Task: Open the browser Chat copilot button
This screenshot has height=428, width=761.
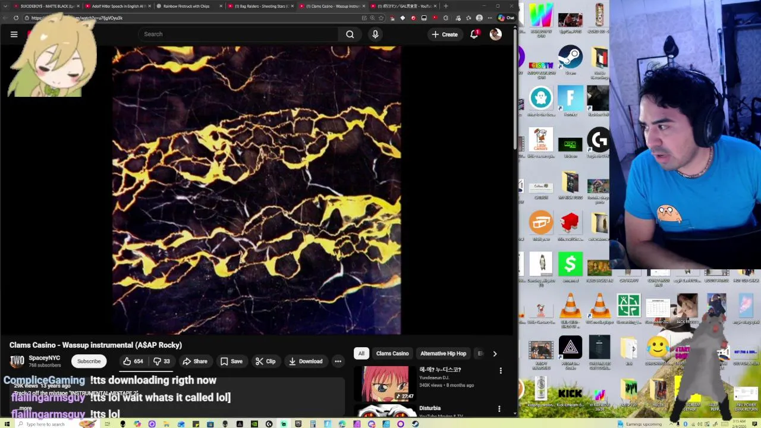Action: tap(507, 18)
